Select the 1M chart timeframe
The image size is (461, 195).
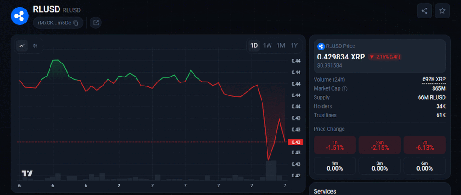click(x=281, y=45)
